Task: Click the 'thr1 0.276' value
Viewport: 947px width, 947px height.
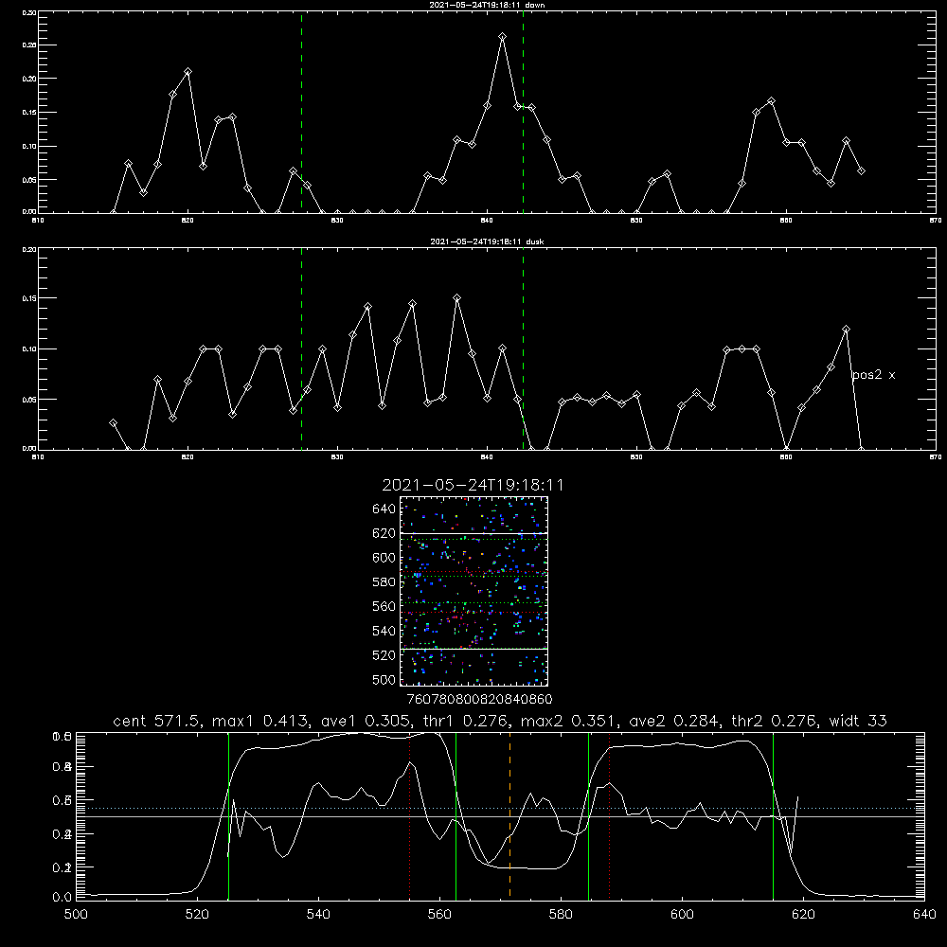Action: [x=468, y=721]
